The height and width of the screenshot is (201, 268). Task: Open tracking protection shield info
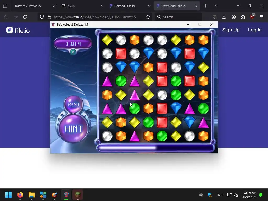(42, 17)
